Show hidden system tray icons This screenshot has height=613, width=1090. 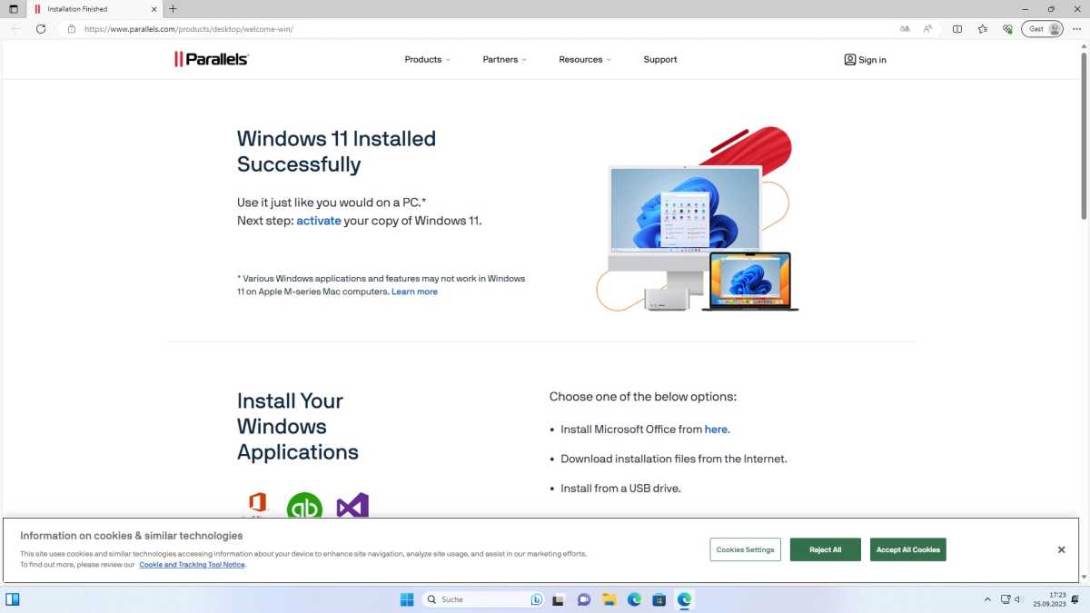pos(987,599)
